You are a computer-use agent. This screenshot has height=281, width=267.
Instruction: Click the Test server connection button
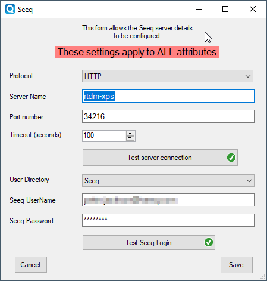point(160,158)
